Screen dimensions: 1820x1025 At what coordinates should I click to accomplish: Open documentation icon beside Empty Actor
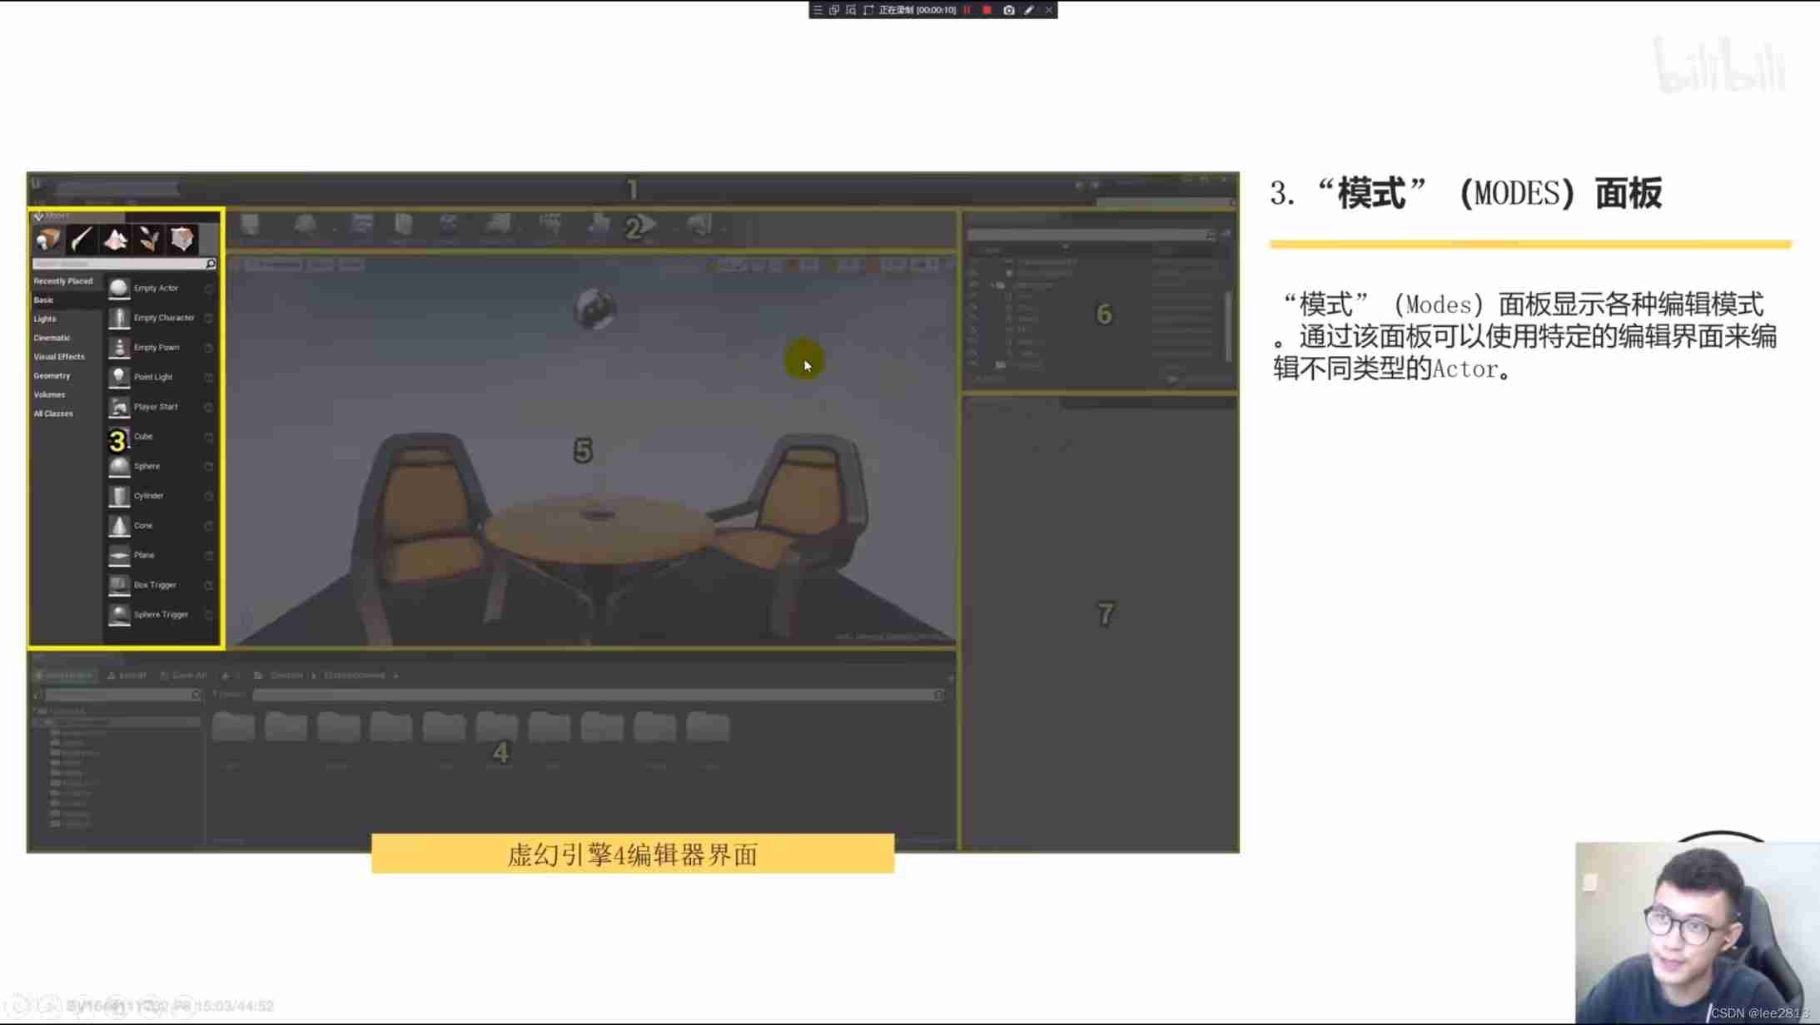pyautogui.click(x=209, y=289)
